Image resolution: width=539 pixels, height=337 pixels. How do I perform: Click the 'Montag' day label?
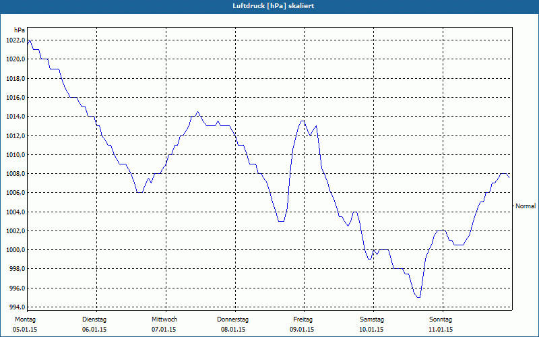25,319
